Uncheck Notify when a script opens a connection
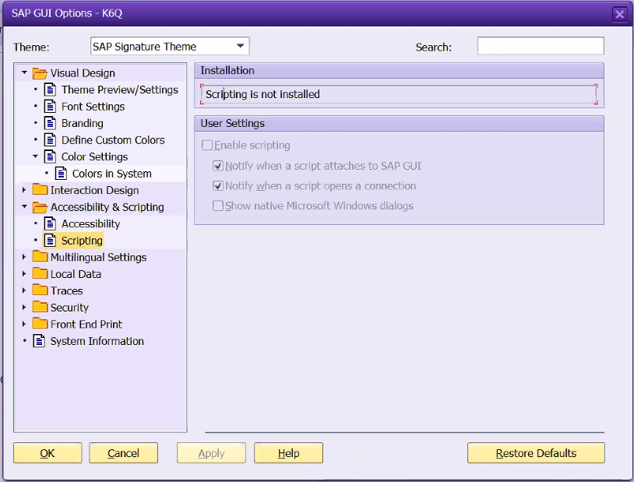The width and height of the screenshot is (634, 482). pos(218,186)
